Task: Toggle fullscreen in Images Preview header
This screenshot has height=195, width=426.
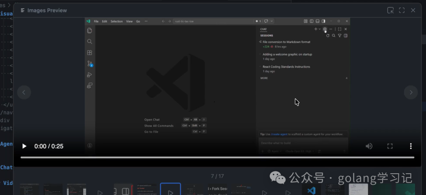Action: pyautogui.click(x=402, y=10)
